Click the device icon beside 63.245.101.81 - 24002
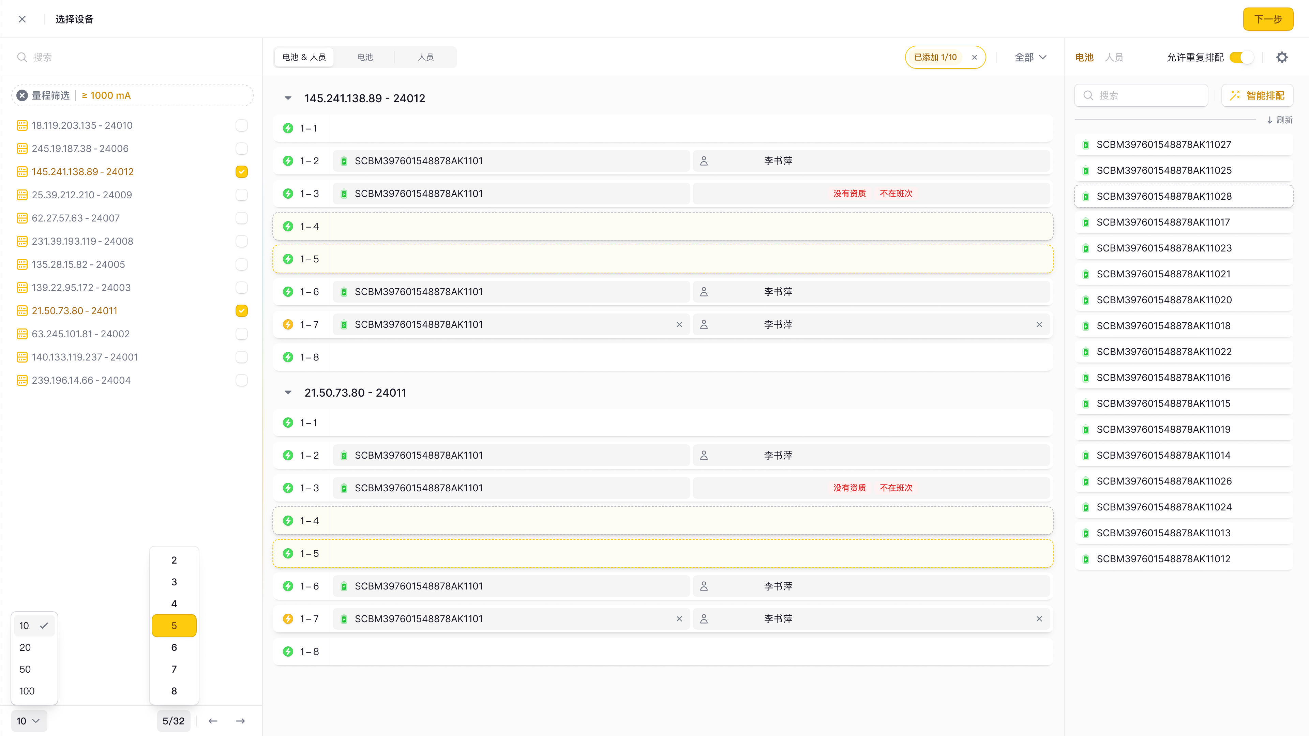This screenshot has height=736, width=1309. [22, 334]
